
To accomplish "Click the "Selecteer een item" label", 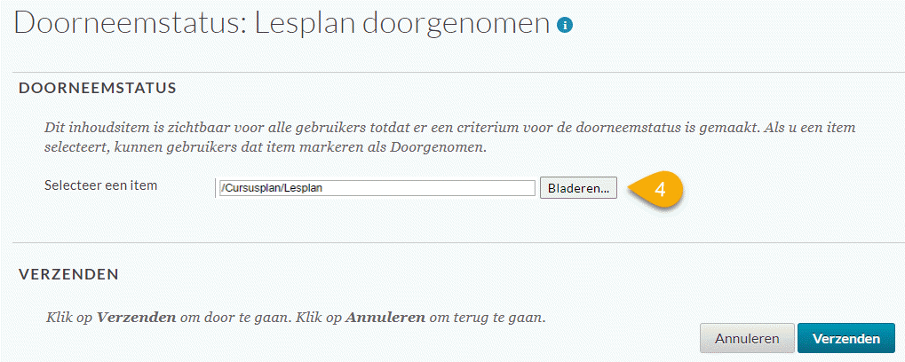I will (100, 185).
